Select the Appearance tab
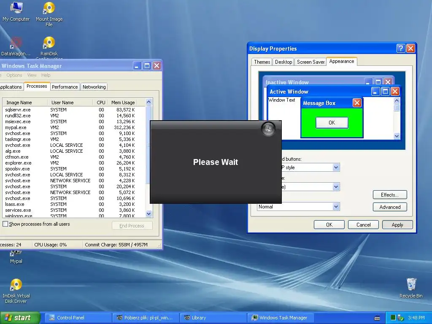432x324 pixels. 342,61
